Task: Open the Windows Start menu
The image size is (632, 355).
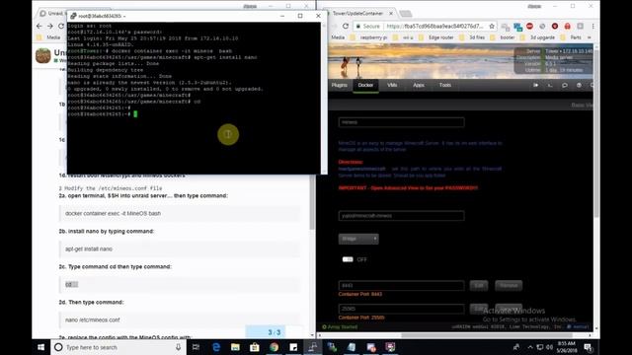Action: tap(40, 347)
